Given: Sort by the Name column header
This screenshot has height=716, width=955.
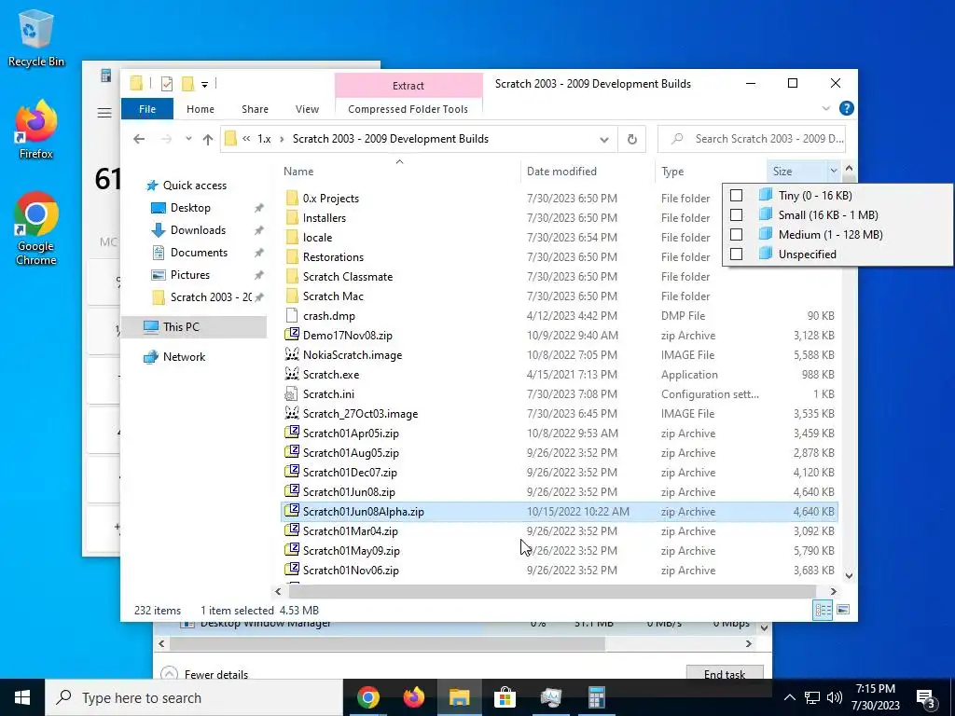Looking at the screenshot, I should 399,172.
